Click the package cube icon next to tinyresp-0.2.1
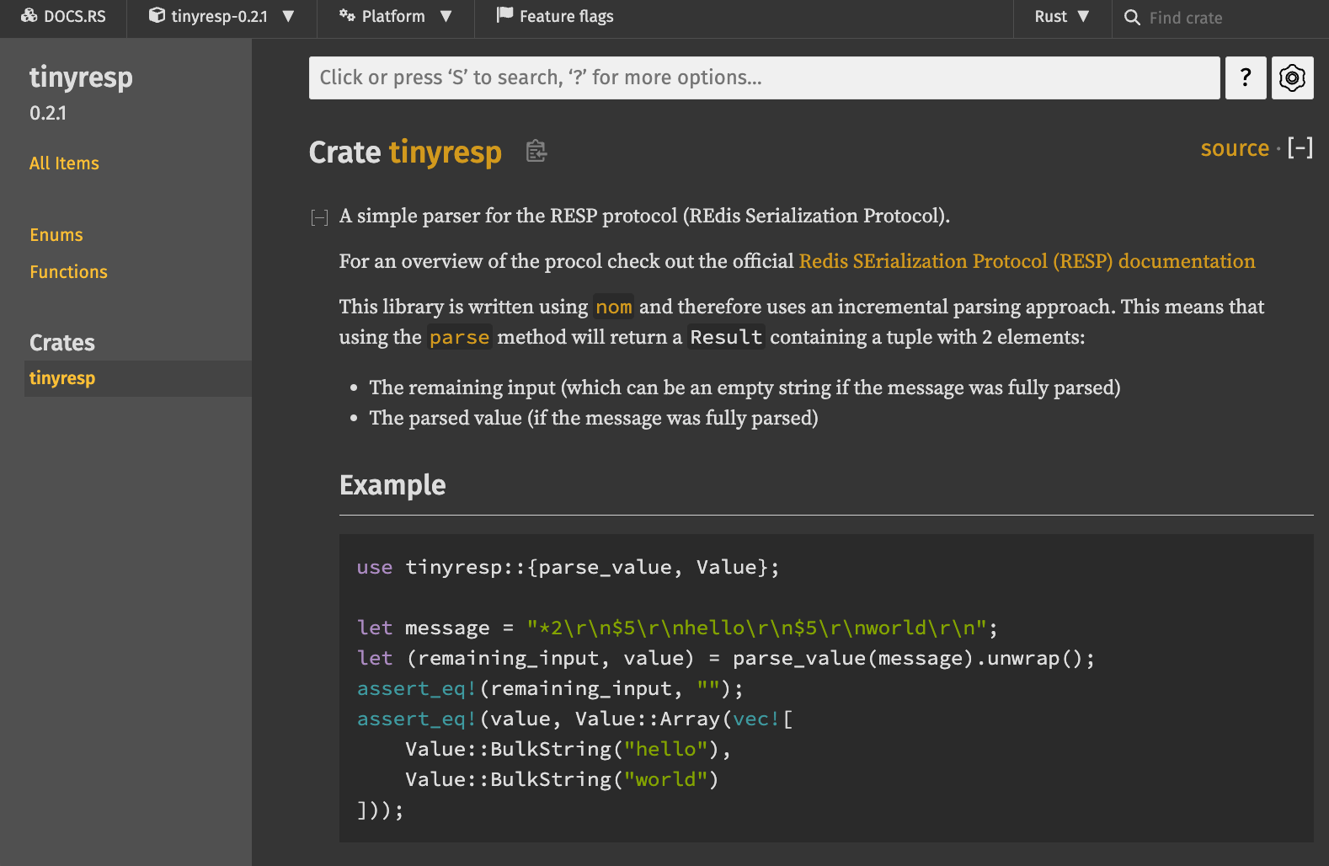This screenshot has width=1329, height=866. (157, 16)
